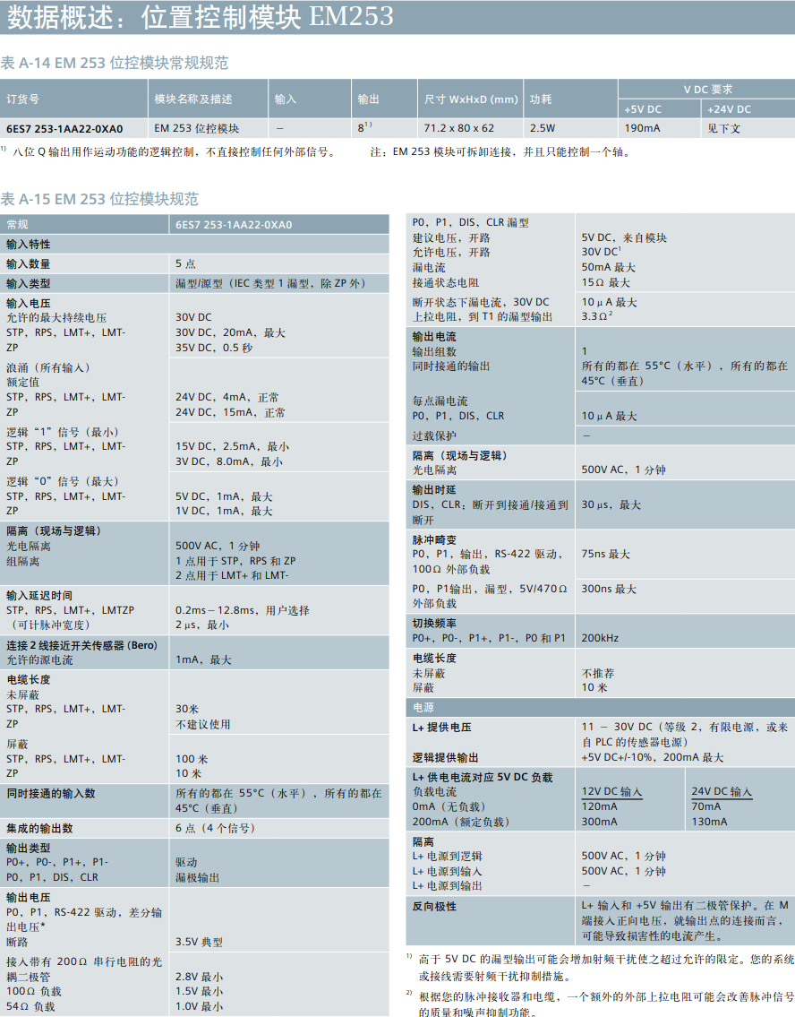Image resolution: width=795 pixels, height=1017 pixels.
Task: Select the value '2 μs, 最小'
Action: tap(202, 625)
